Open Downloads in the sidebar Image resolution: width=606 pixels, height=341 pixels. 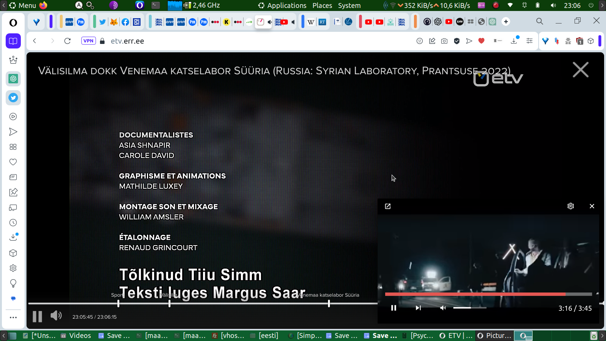pyautogui.click(x=13, y=237)
